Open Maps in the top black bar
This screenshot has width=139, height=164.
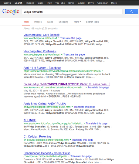[x=40, y=3]
